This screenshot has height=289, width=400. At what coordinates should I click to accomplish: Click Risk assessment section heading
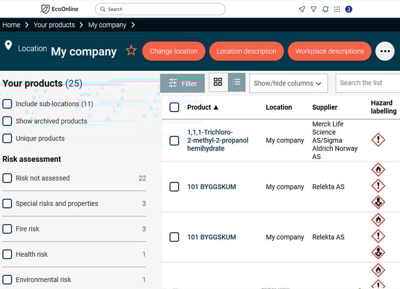point(32,159)
